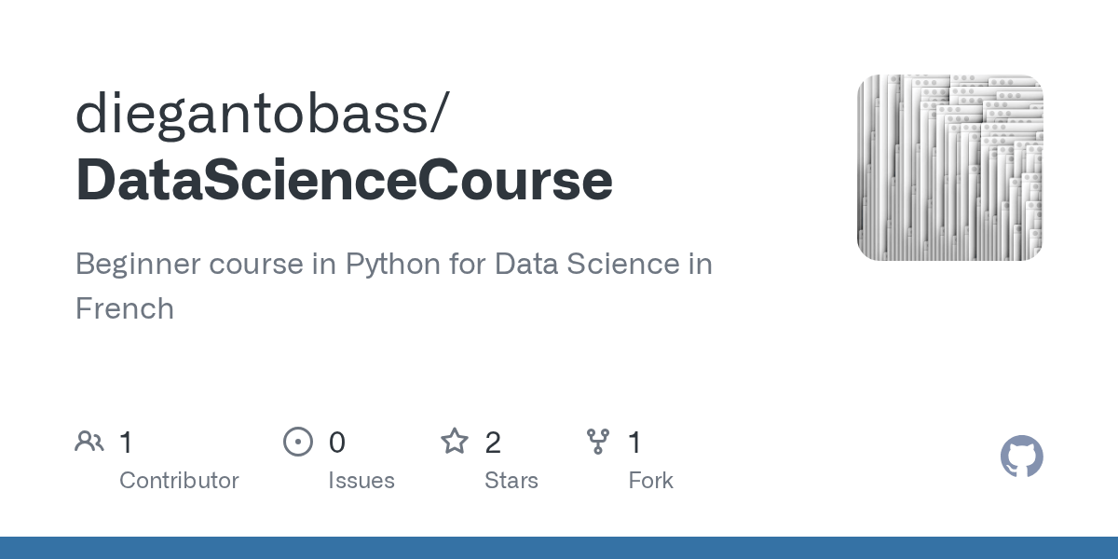Select the repository avatar image

[x=949, y=168]
